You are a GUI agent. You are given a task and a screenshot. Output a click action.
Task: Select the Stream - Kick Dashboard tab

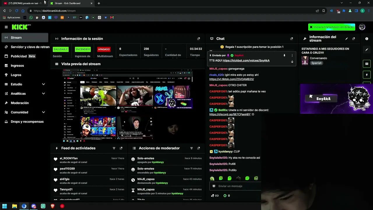(x=71, y=3)
